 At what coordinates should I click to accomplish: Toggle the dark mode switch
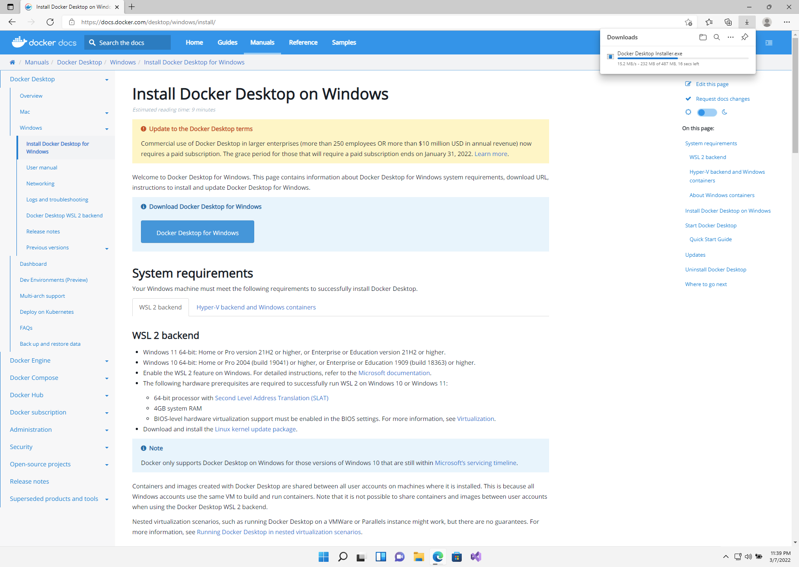(x=706, y=112)
